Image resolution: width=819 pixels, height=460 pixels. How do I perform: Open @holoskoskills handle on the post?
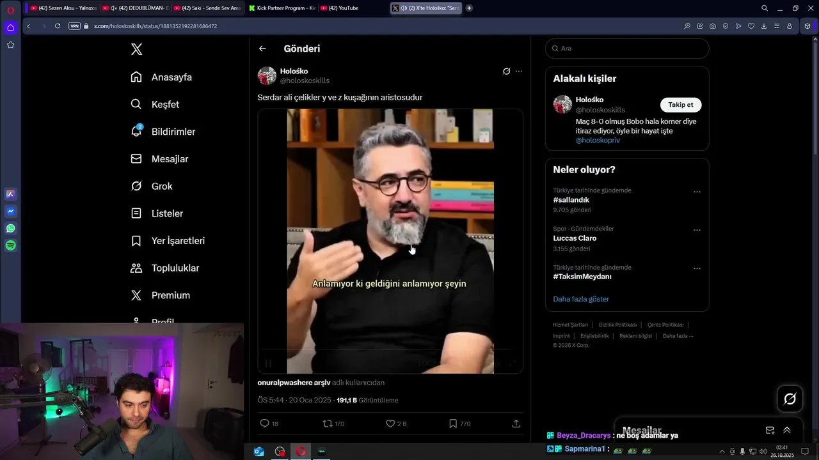click(x=305, y=80)
